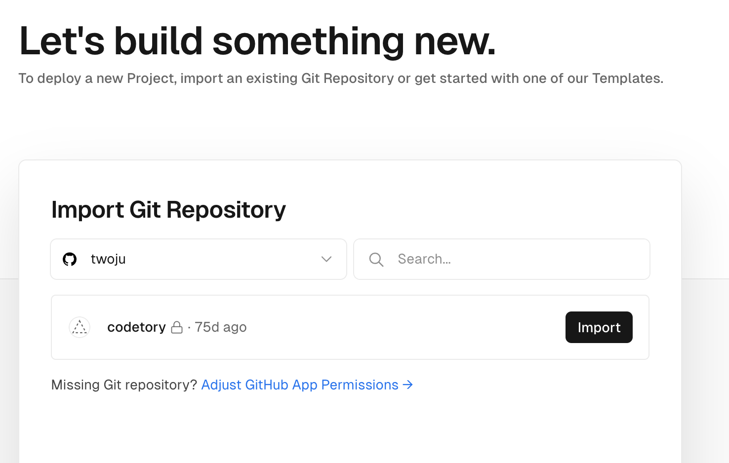Click the deploy a new Project subtitle
Screen dimensions: 729x463
coord(341,78)
